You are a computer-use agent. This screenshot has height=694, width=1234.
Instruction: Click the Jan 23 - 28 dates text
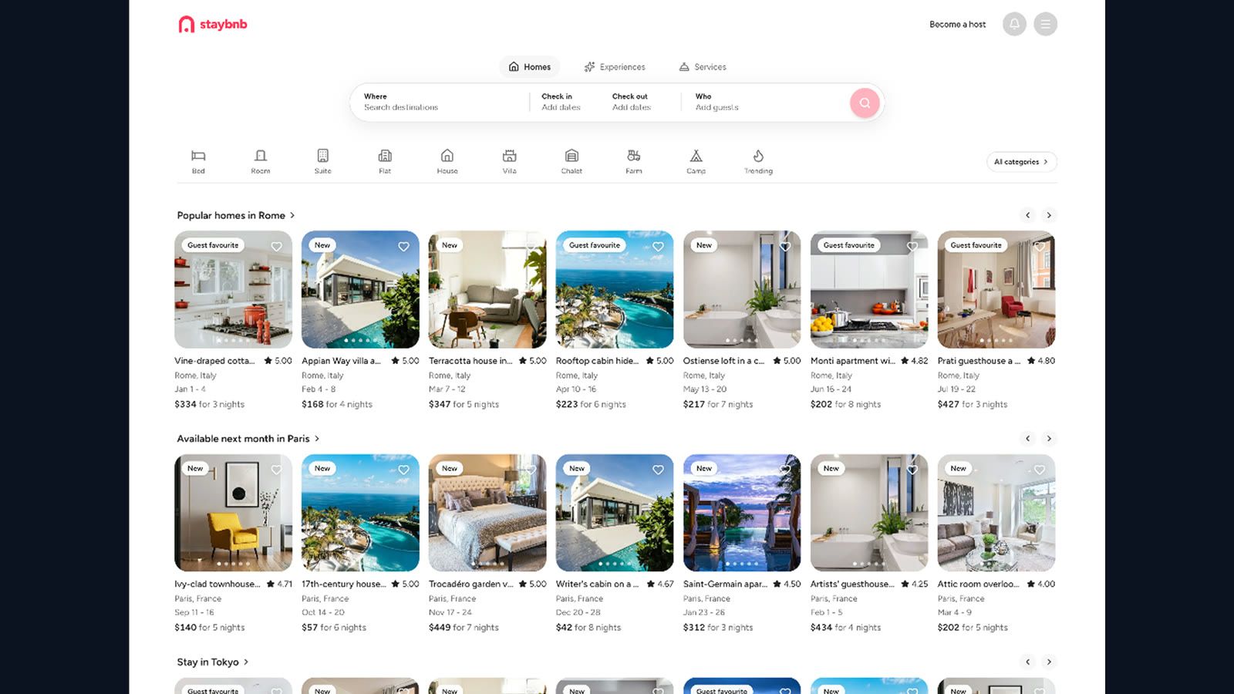704,612
